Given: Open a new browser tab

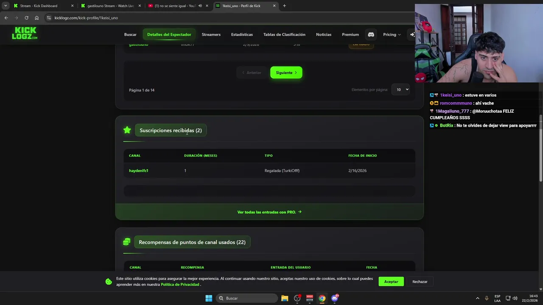Looking at the screenshot, I should click(x=284, y=6).
